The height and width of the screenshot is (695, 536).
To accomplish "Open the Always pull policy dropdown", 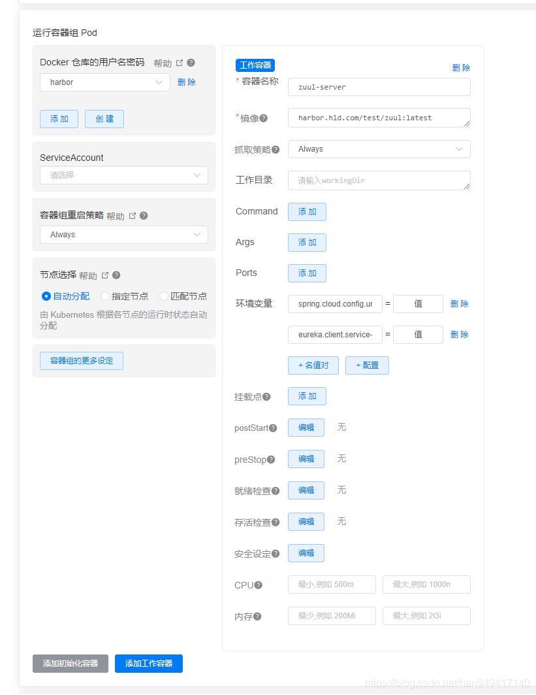I will click(x=379, y=149).
